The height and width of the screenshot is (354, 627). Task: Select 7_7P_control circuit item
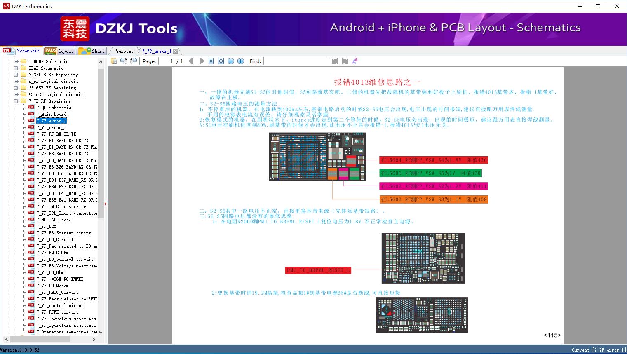(x=61, y=305)
